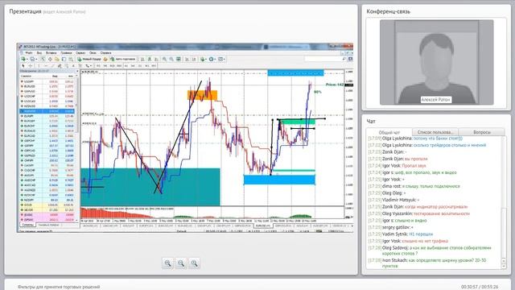
Task: Switch chart timeframe to M1
Action: 98,66
